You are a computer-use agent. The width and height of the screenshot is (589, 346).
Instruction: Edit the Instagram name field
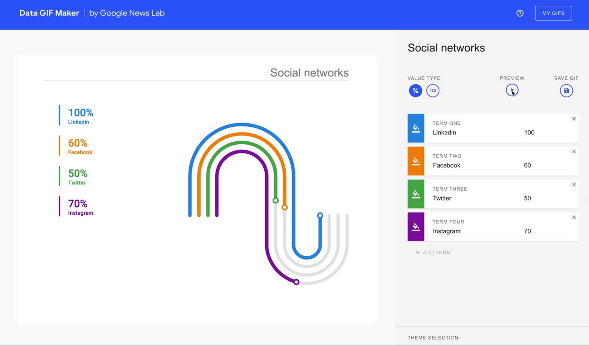coord(474,231)
